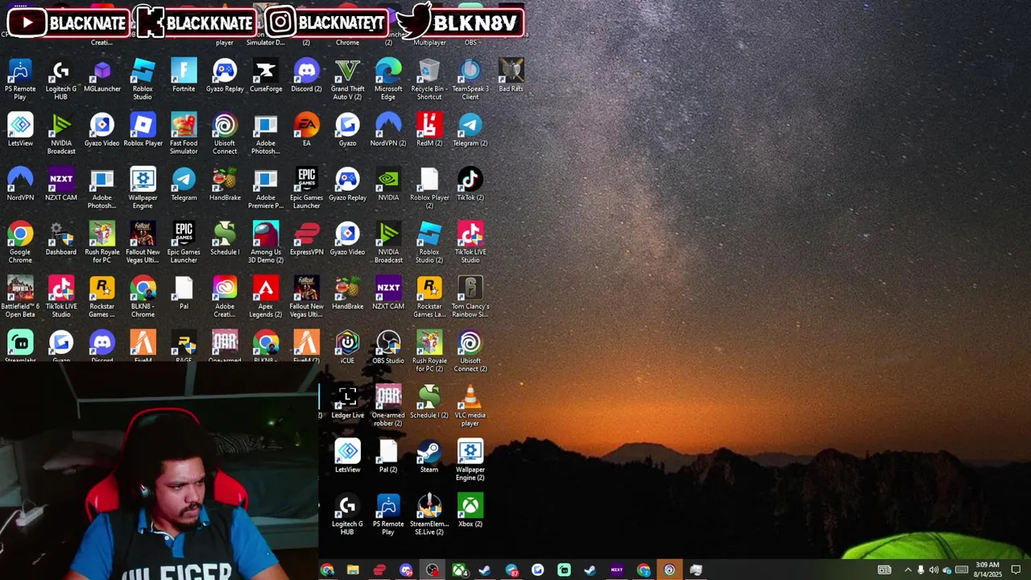Switch to Discord in the taskbar
The image size is (1031, 580).
tap(406, 570)
